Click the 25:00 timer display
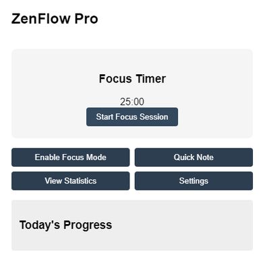The image size is (265, 270). pos(132,102)
